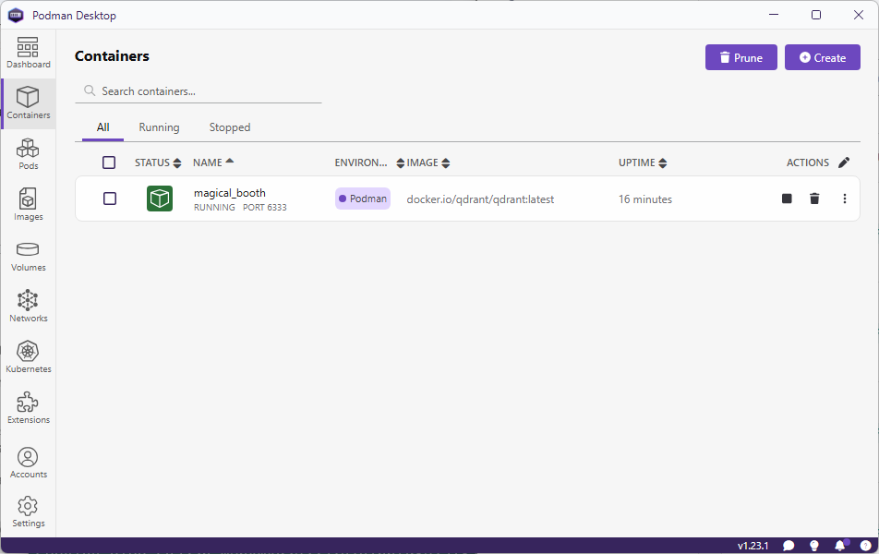
Task: Check the select-all containers checkbox
Action: pos(109,162)
